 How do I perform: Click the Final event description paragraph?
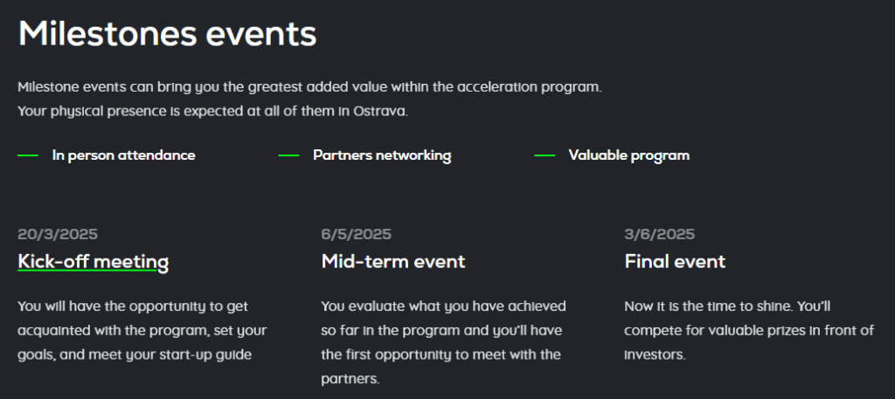[748, 331]
